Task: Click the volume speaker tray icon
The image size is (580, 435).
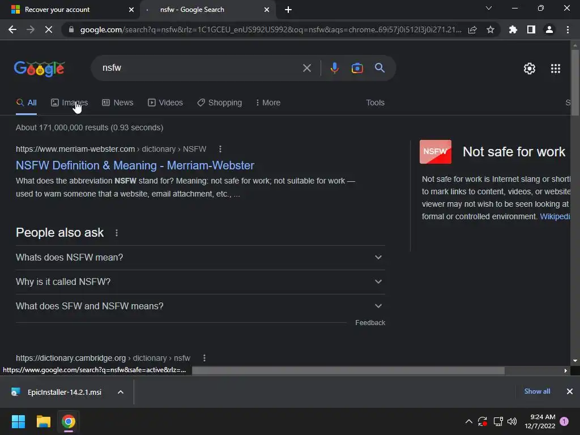Action: pyautogui.click(x=512, y=421)
